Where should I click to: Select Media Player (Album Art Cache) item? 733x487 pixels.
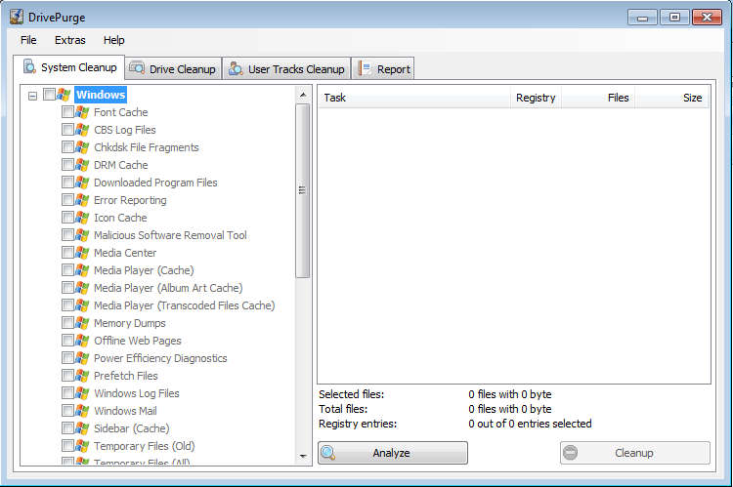[x=168, y=288]
